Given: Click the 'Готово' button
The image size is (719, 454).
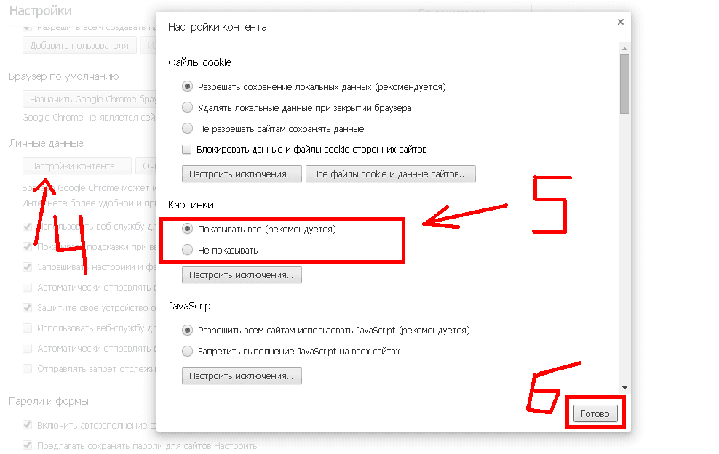Looking at the screenshot, I should [x=595, y=414].
